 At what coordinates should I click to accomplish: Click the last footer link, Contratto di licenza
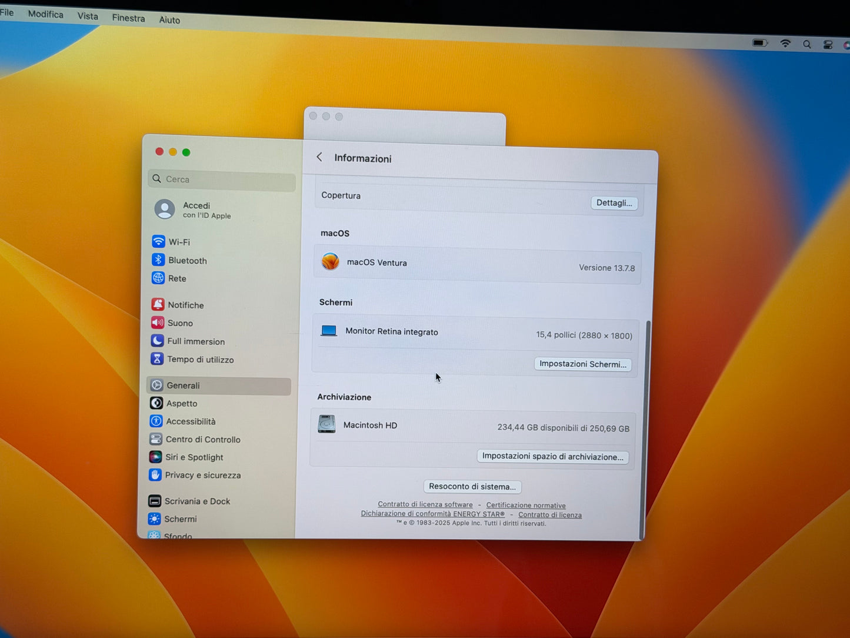click(550, 515)
